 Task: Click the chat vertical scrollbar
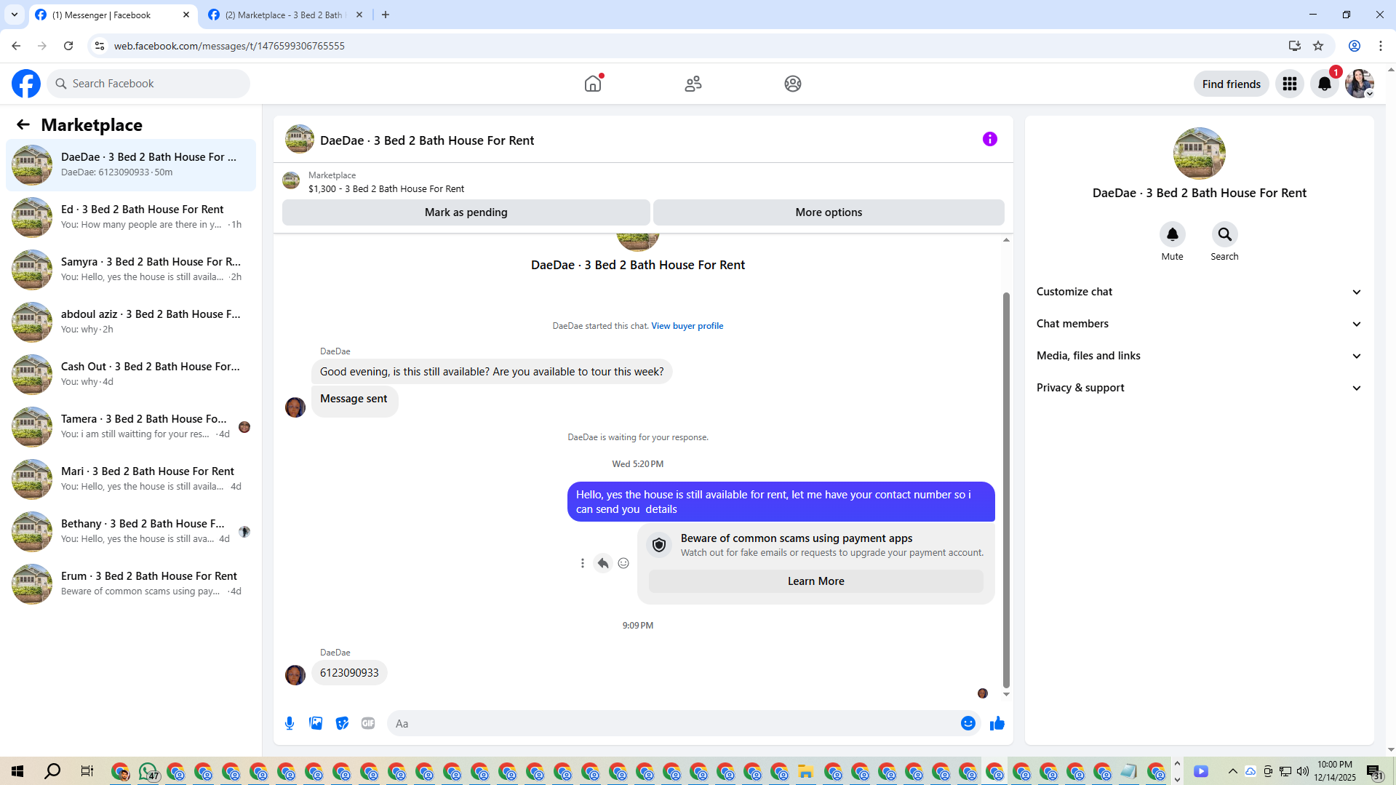(1006, 489)
